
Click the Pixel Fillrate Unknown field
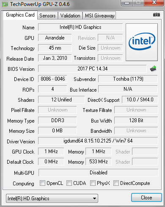coord(58,110)
